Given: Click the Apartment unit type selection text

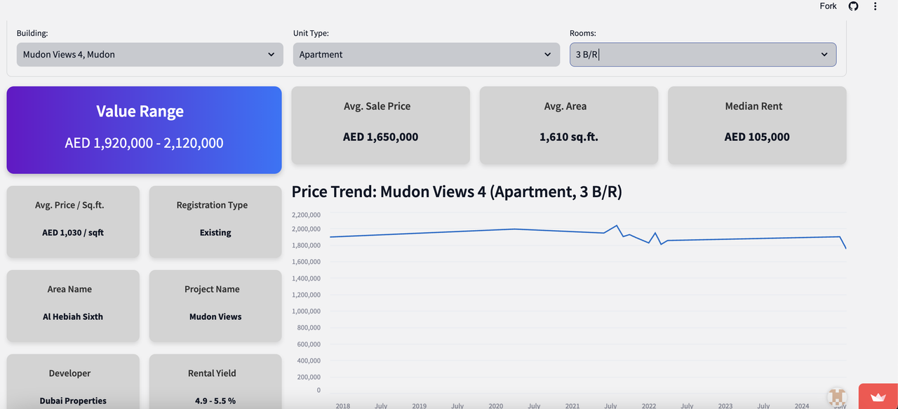Looking at the screenshot, I should coord(321,55).
